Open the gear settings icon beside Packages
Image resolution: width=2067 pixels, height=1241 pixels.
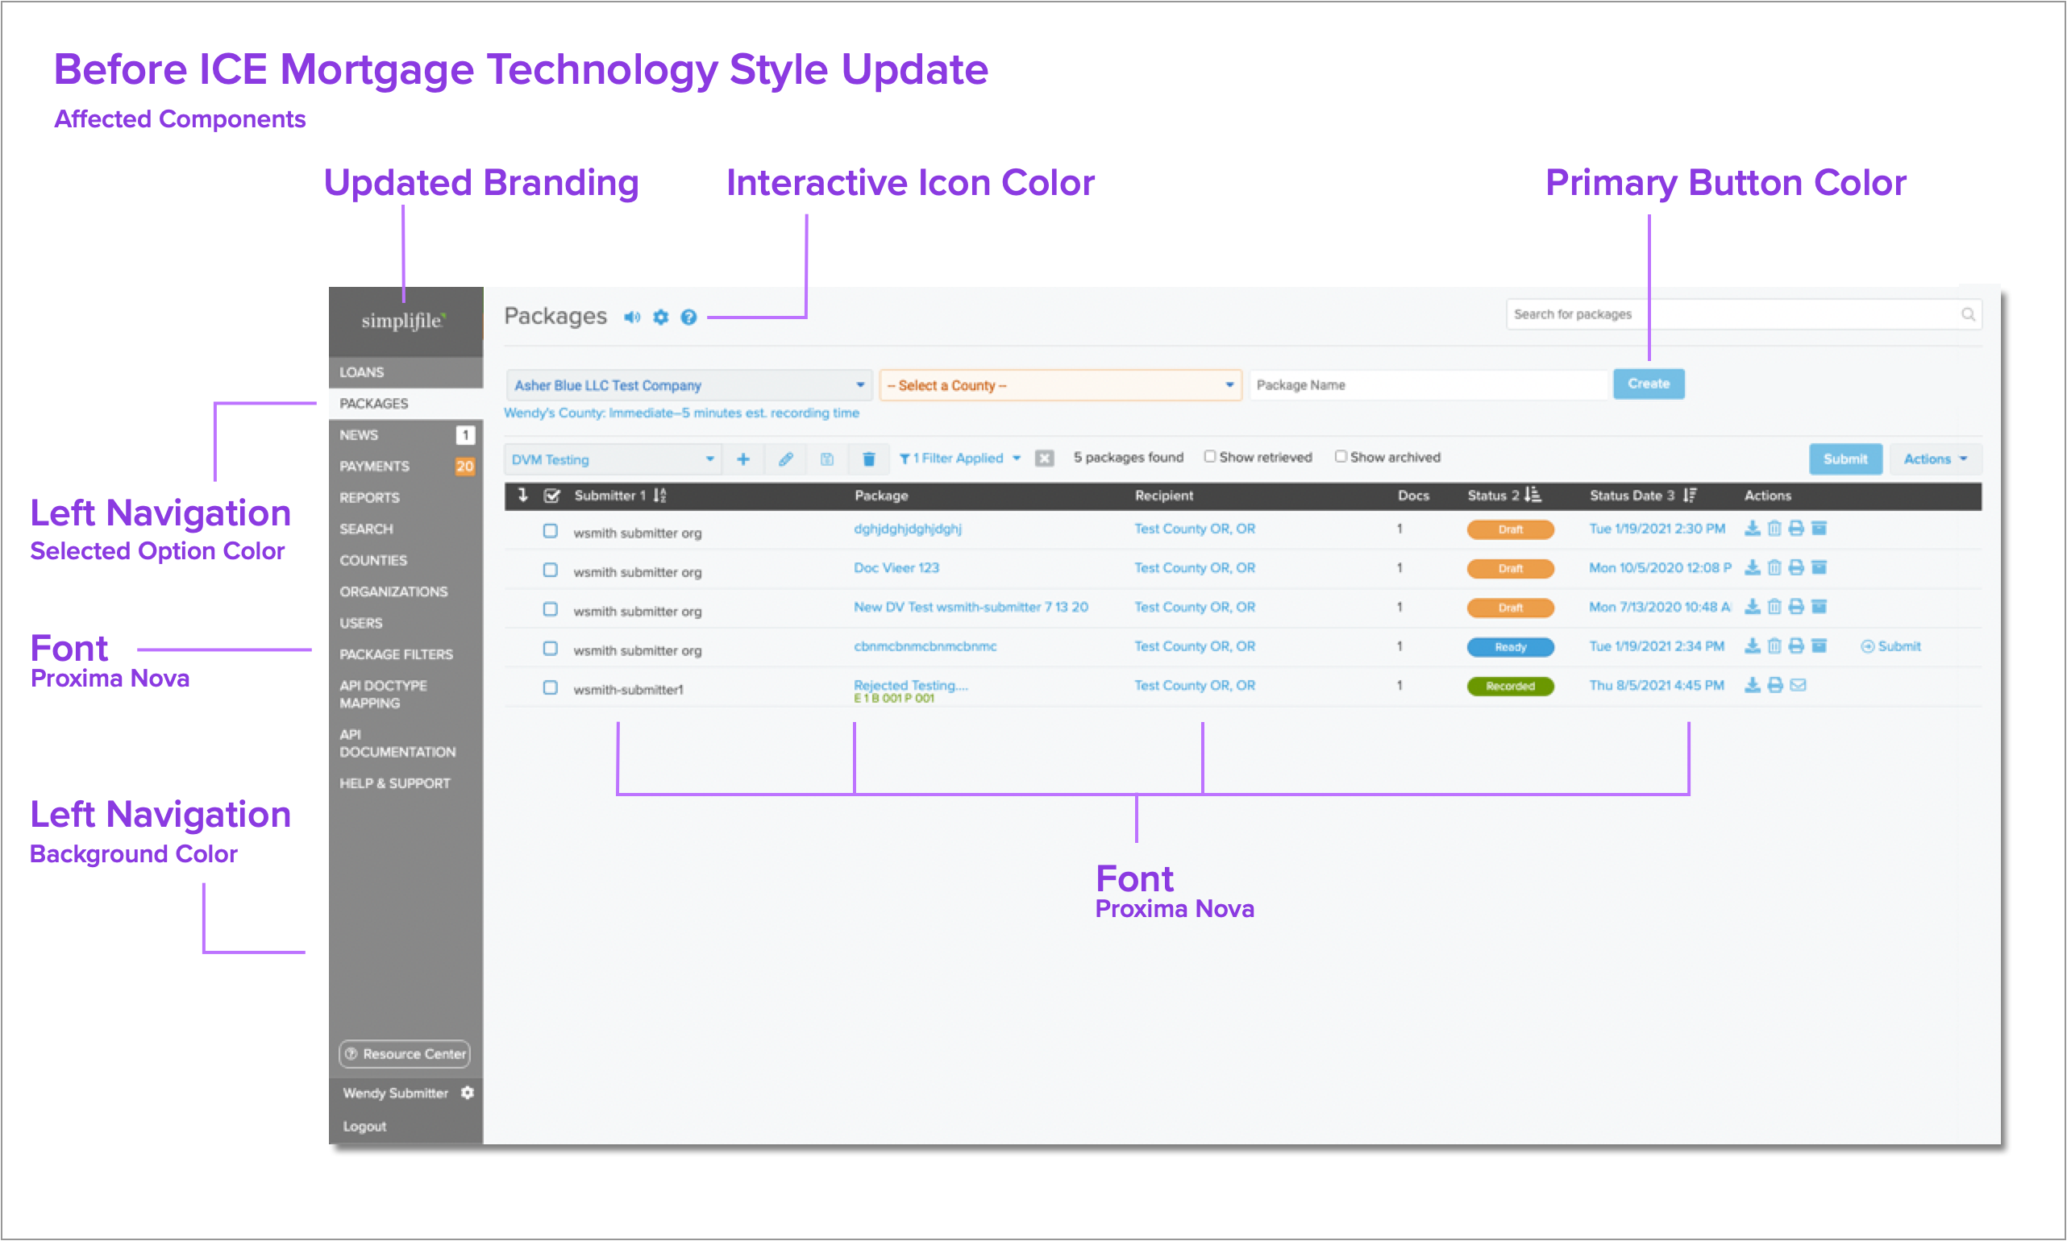(661, 318)
